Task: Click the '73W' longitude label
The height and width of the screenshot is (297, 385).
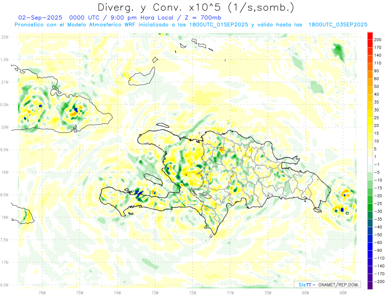Action: click(155, 293)
